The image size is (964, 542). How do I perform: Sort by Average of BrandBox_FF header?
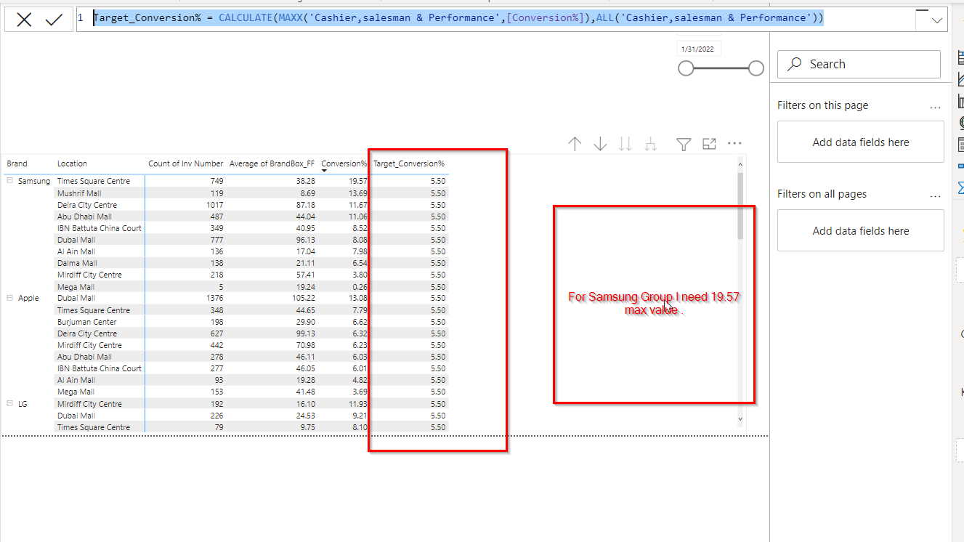click(272, 163)
